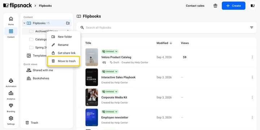Click Velora Product Catalog title

click(116, 57)
